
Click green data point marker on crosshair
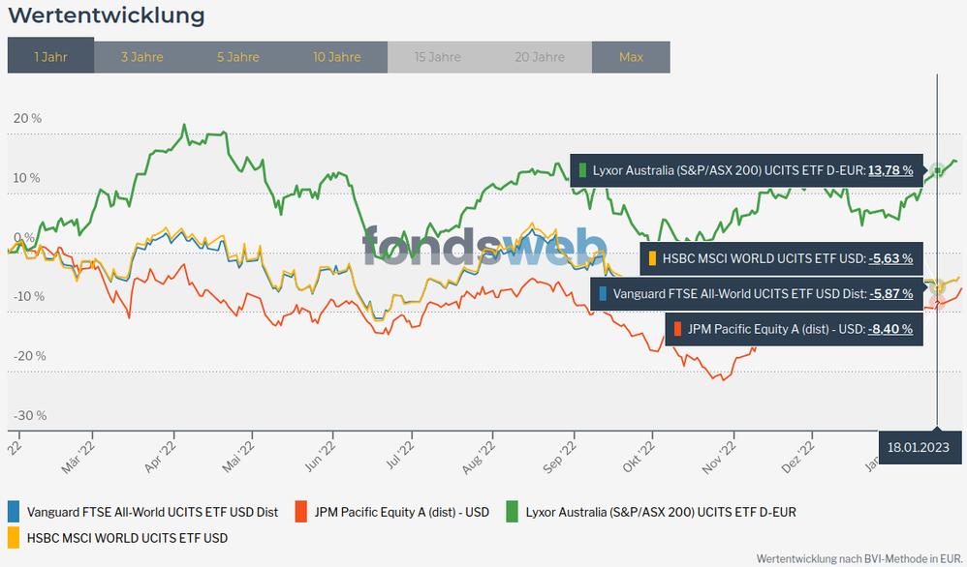click(938, 171)
